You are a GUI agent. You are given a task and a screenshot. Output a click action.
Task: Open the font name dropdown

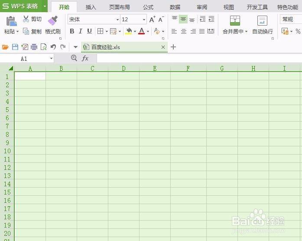point(117,20)
